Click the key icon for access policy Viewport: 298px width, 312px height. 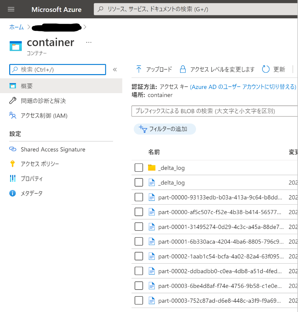click(x=13, y=163)
